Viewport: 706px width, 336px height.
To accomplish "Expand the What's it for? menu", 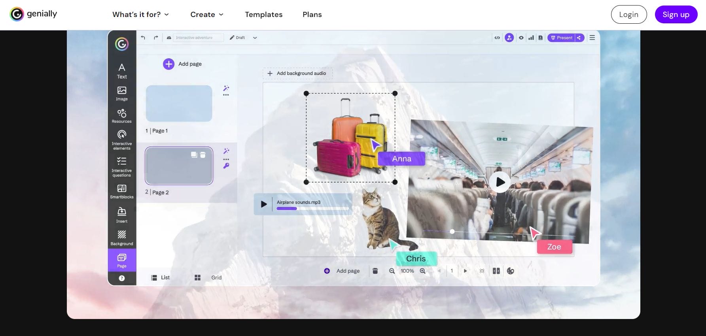I will click(141, 15).
